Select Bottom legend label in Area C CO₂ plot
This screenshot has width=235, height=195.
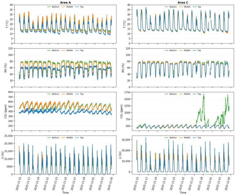173,94
